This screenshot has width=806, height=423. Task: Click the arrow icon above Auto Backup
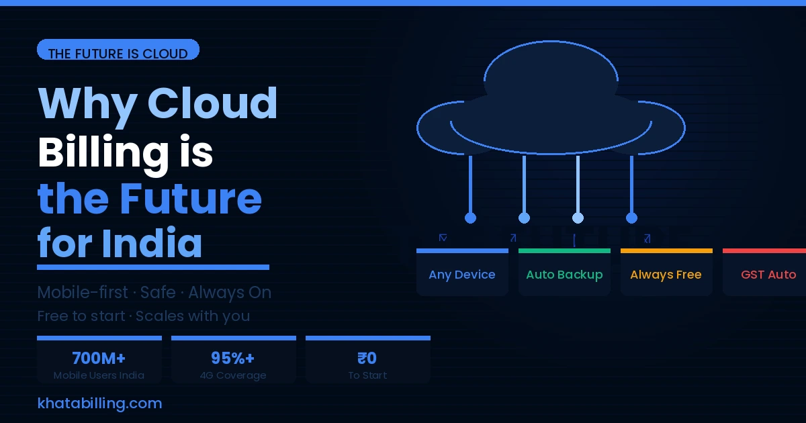[513, 238]
